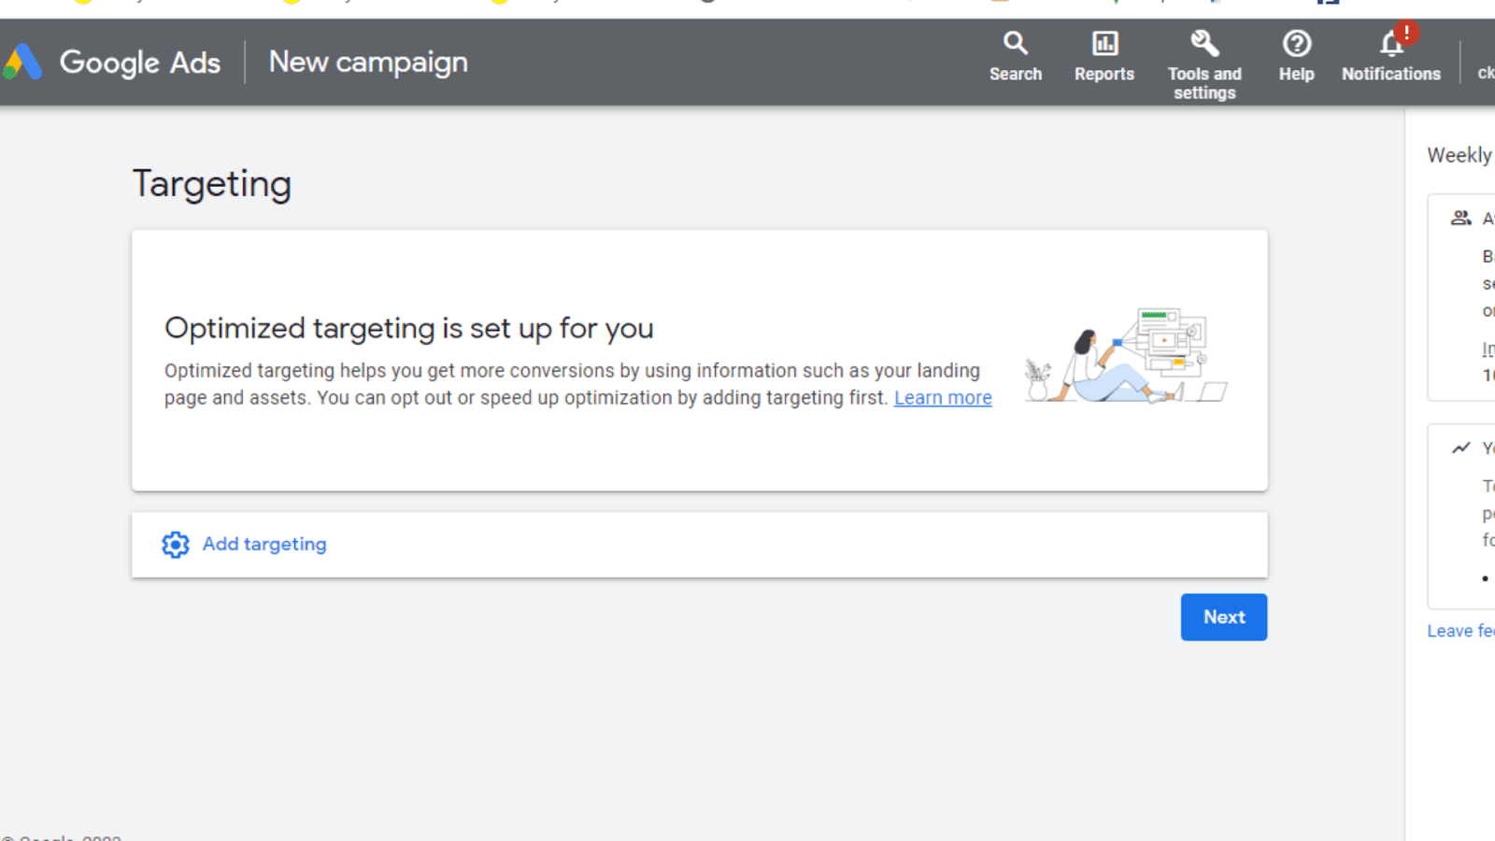The width and height of the screenshot is (1495, 841).
Task: Click the New campaign header title
Action: pyautogui.click(x=368, y=62)
